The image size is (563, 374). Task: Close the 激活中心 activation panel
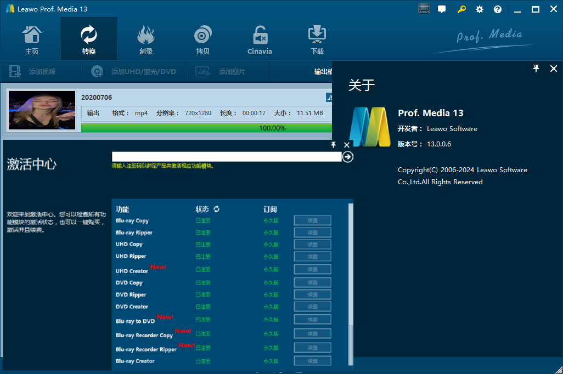click(347, 145)
